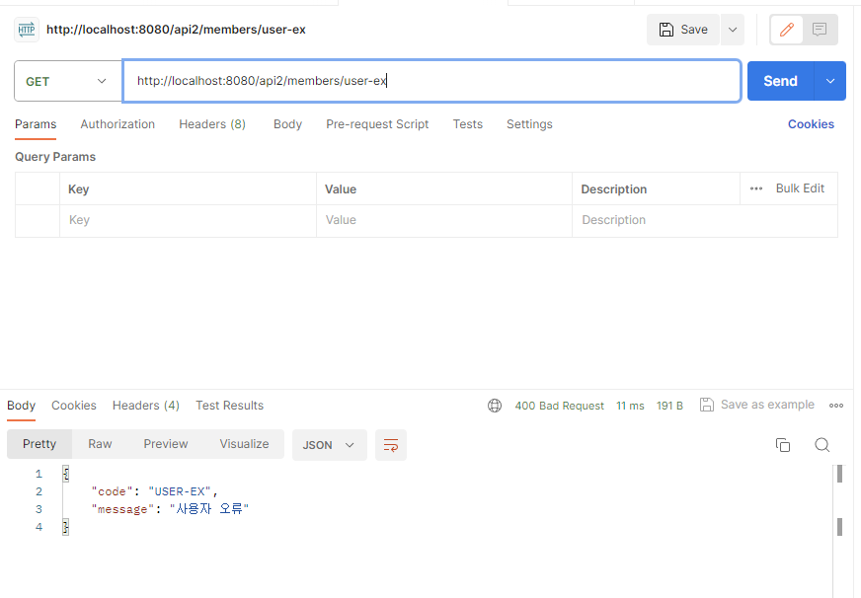Viewport: 861px width, 598px height.
Task: Select Raw response view
Action: (x=100, y=444)
